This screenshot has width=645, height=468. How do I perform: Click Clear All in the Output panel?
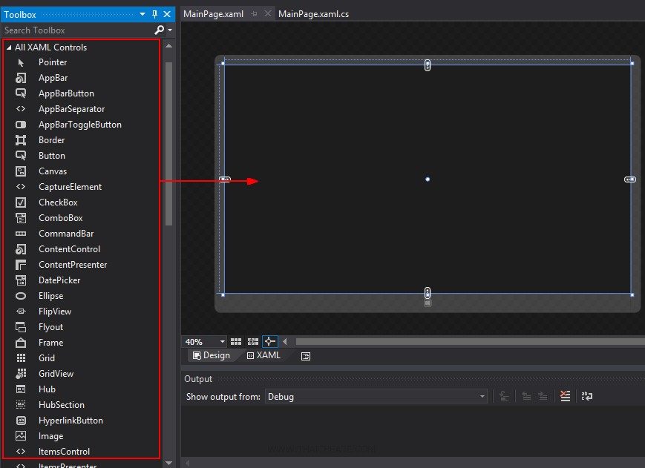(x=566, y=397)
